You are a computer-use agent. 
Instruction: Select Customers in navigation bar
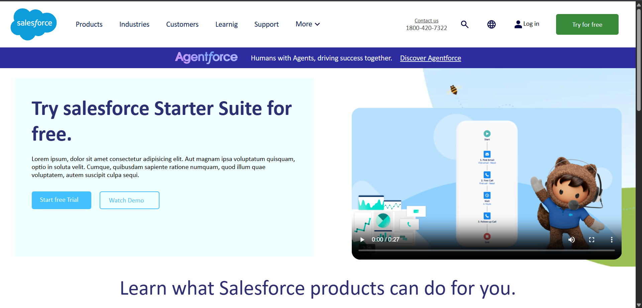point(182,24)
